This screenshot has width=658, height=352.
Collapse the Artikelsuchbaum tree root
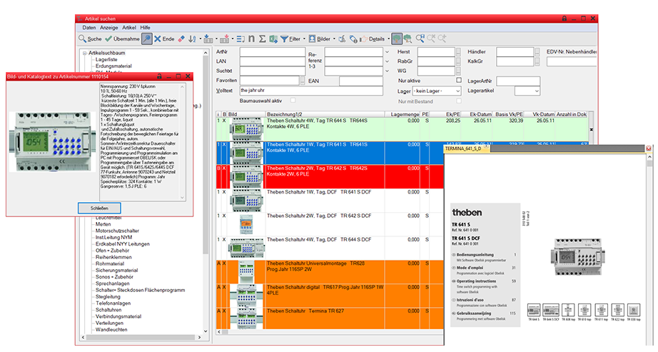coord(84,54)
